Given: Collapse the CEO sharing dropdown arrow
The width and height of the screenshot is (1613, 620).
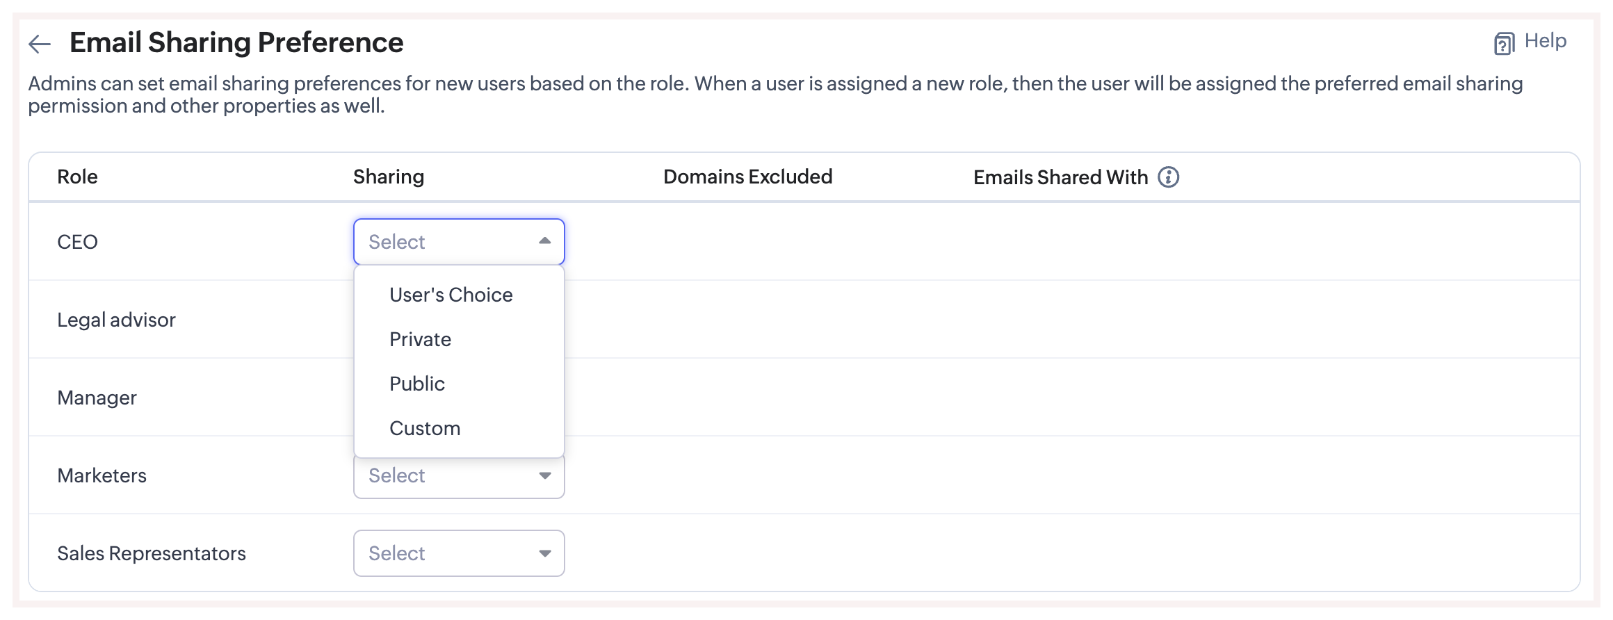Looking at the screenshot, I should coord(544,241).
